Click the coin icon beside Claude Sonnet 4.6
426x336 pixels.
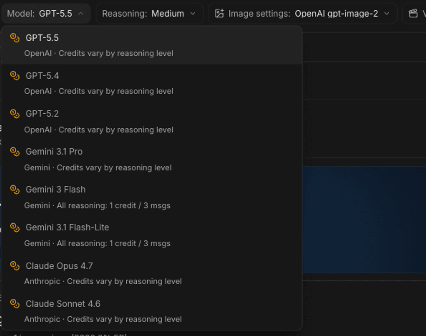click(15, 303)
